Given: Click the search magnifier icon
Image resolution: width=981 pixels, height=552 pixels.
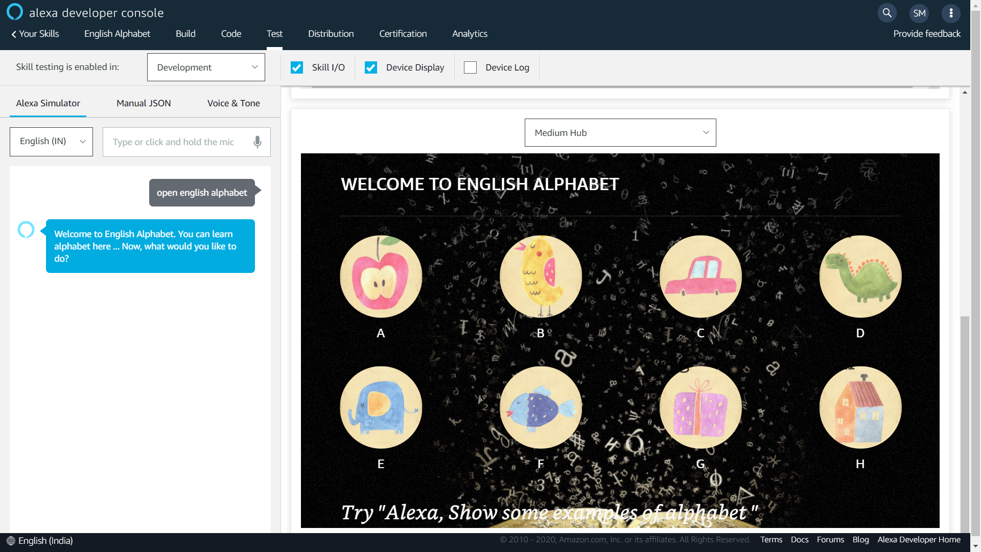Looking at the screenshot, I should tap(887, 13).
